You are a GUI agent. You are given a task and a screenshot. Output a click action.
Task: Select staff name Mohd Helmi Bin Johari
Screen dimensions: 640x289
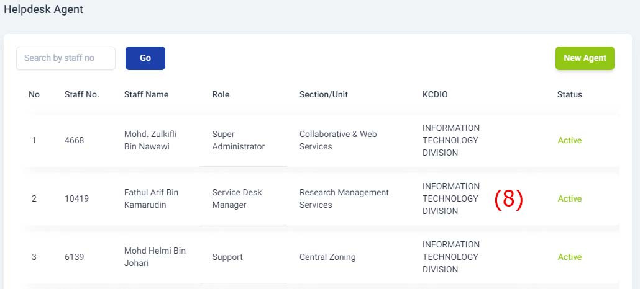coord(155,257)
